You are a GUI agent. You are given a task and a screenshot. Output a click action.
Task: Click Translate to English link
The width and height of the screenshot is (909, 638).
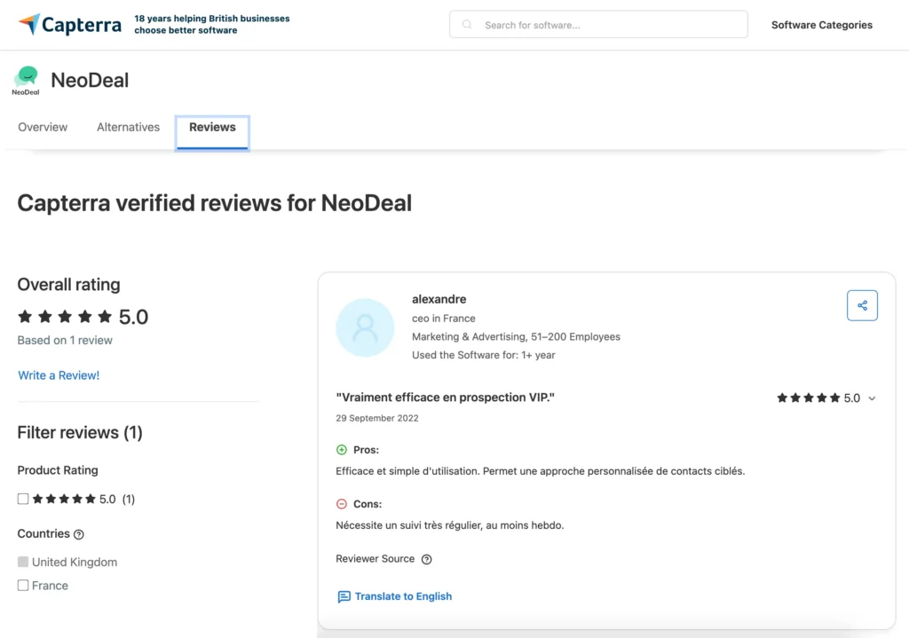click(403, 596)
